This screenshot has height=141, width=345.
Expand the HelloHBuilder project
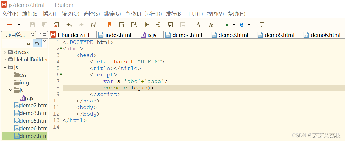[5, 60]
